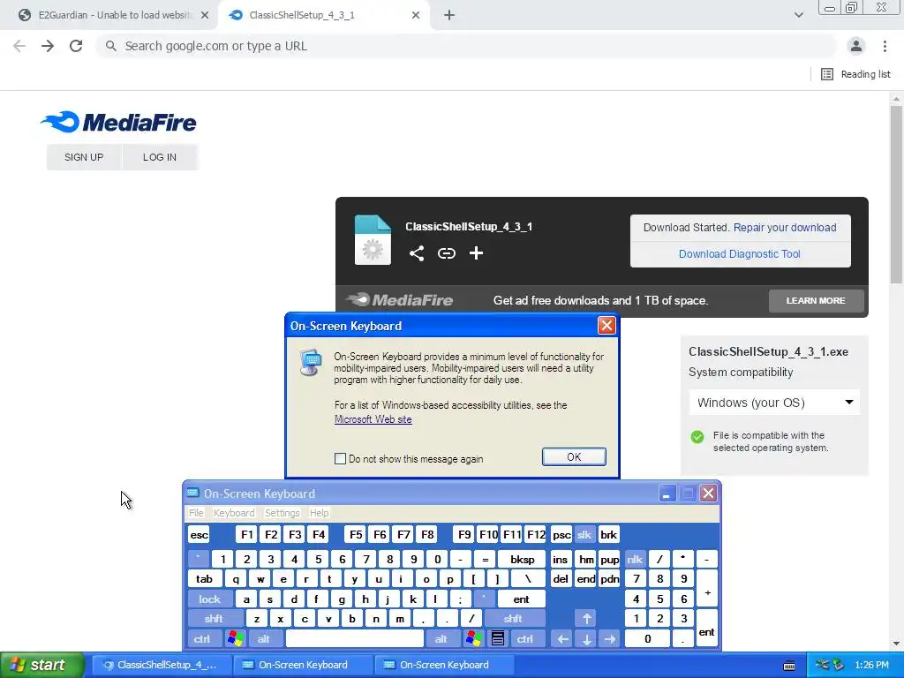Click the network connection tray icon

click(x=823, y=665)
